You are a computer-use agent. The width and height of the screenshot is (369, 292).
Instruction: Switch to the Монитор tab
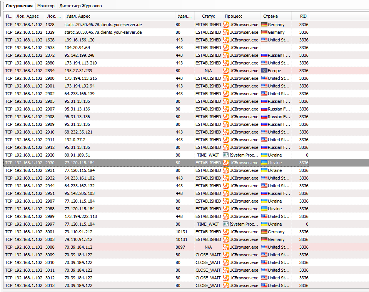[x=46, y=6]
